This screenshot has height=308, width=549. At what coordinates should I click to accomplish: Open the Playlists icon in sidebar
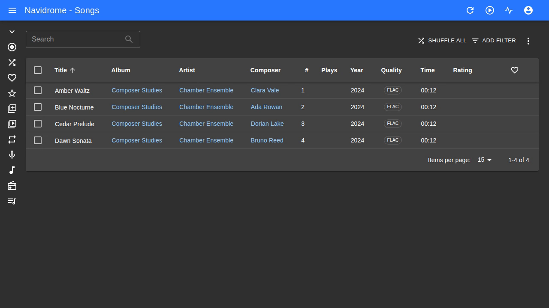pos(12,201)
